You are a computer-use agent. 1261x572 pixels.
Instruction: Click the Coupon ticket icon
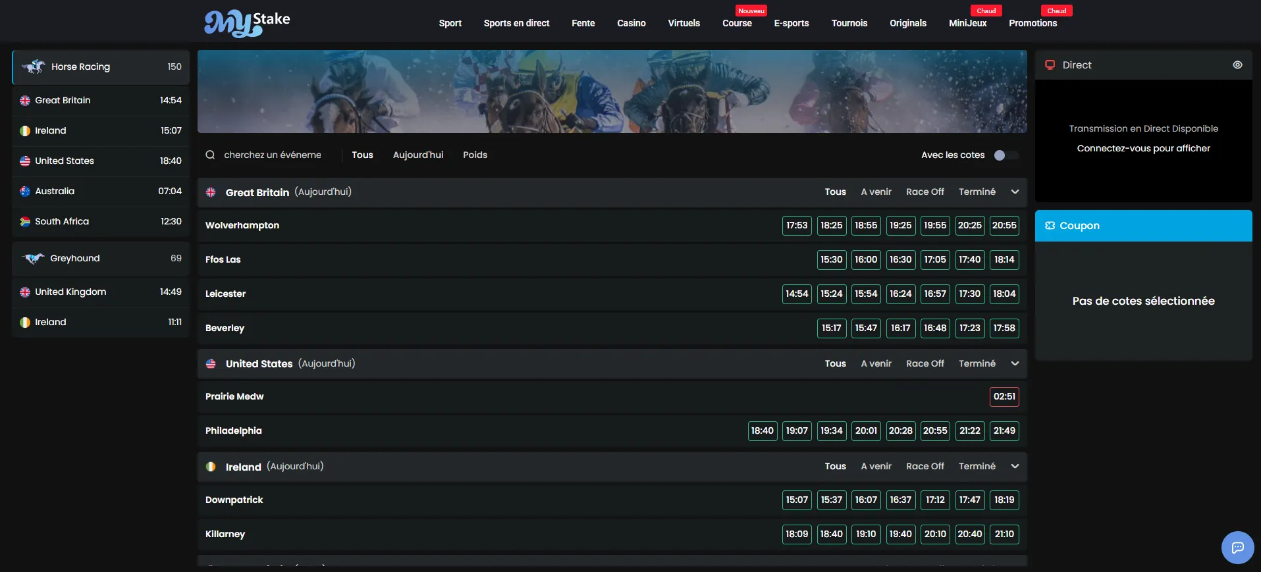pyautogui.click(x=1050, y=225)
